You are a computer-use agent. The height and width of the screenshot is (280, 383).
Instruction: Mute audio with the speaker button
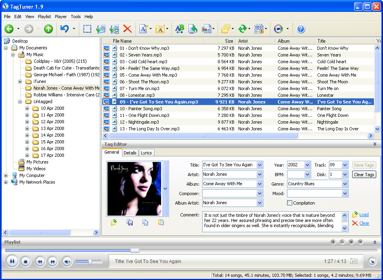67,261
